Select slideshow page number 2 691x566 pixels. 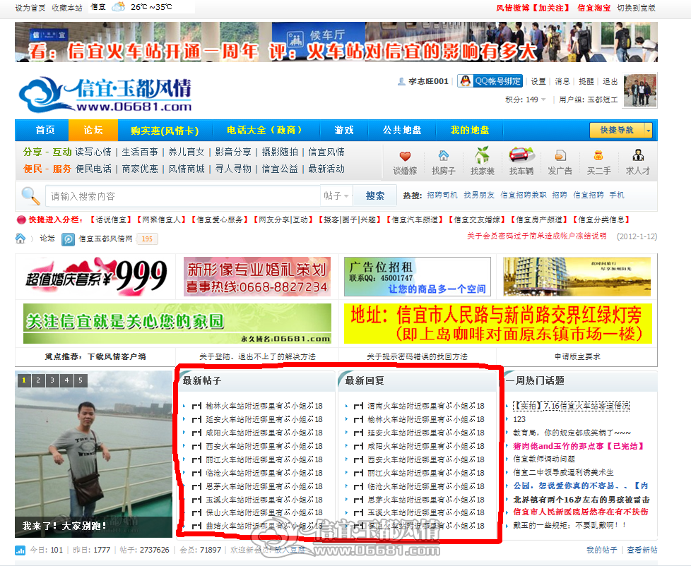[38, 380]
